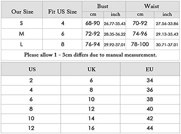
Task: Click the waist value 78-100 cell
Action: 140,44
